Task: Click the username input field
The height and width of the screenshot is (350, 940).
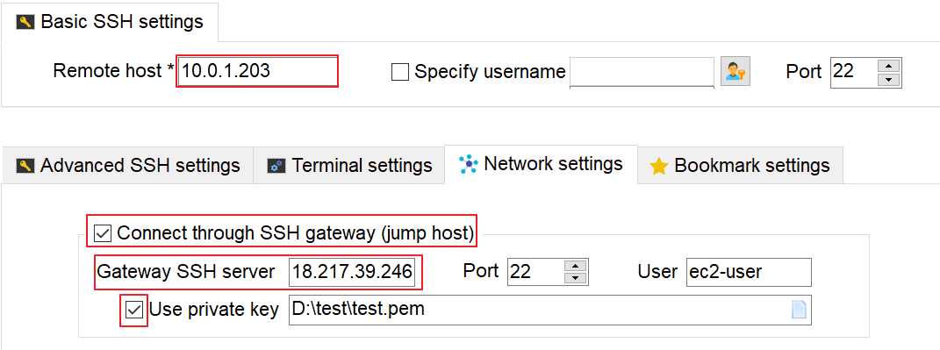Action: pyautogui.click(x=642, y=72)
